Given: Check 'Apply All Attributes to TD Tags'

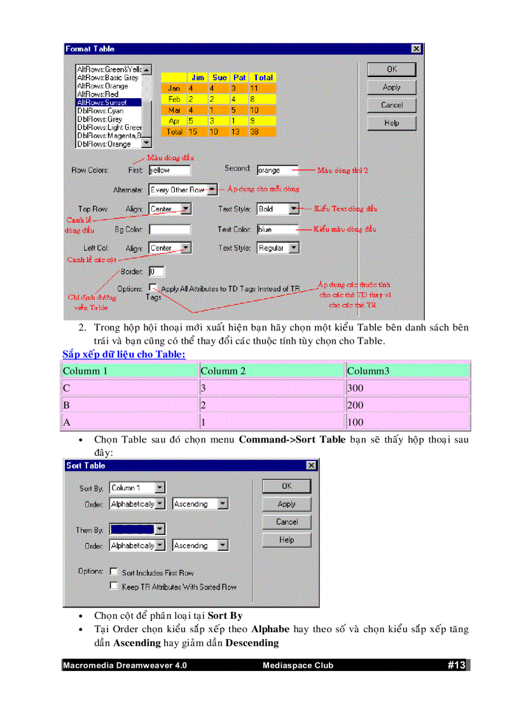Looking at the screenshot, I should tap(153, 287).
